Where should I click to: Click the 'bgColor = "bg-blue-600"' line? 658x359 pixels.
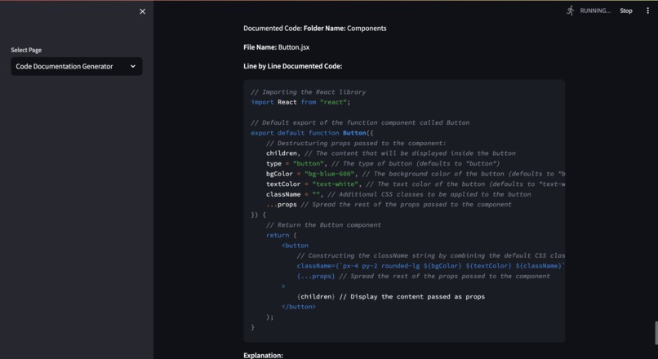[416, 174]
